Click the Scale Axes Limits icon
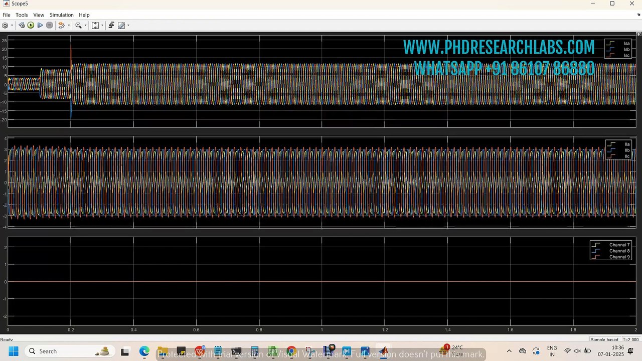Image resolution: width=642 pixels, height=361 pixels. pos(95,25)
